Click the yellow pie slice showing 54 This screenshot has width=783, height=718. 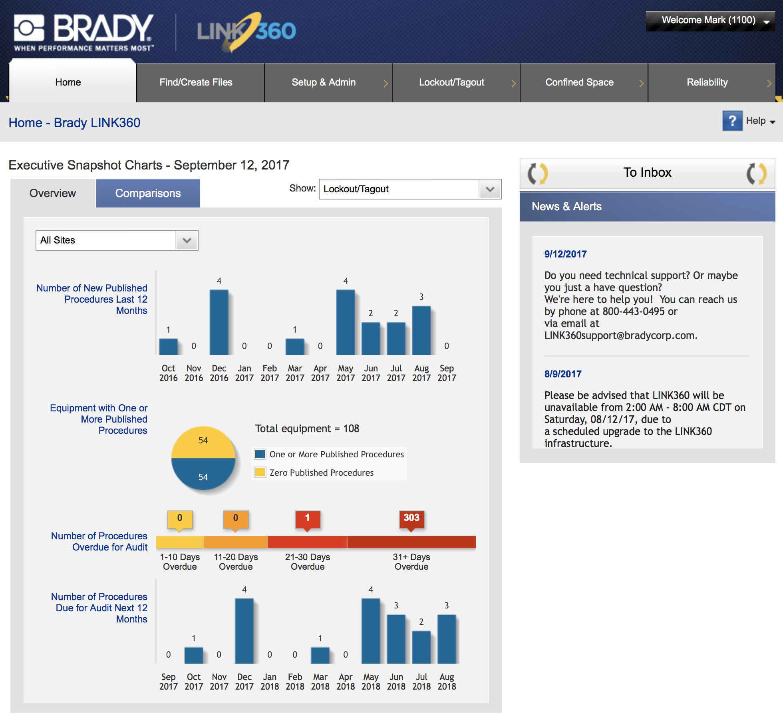(203, 442)
